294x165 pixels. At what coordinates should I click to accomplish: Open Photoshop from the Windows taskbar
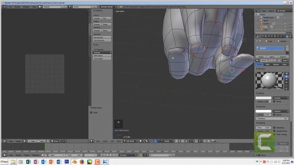(x=67, y=162)
